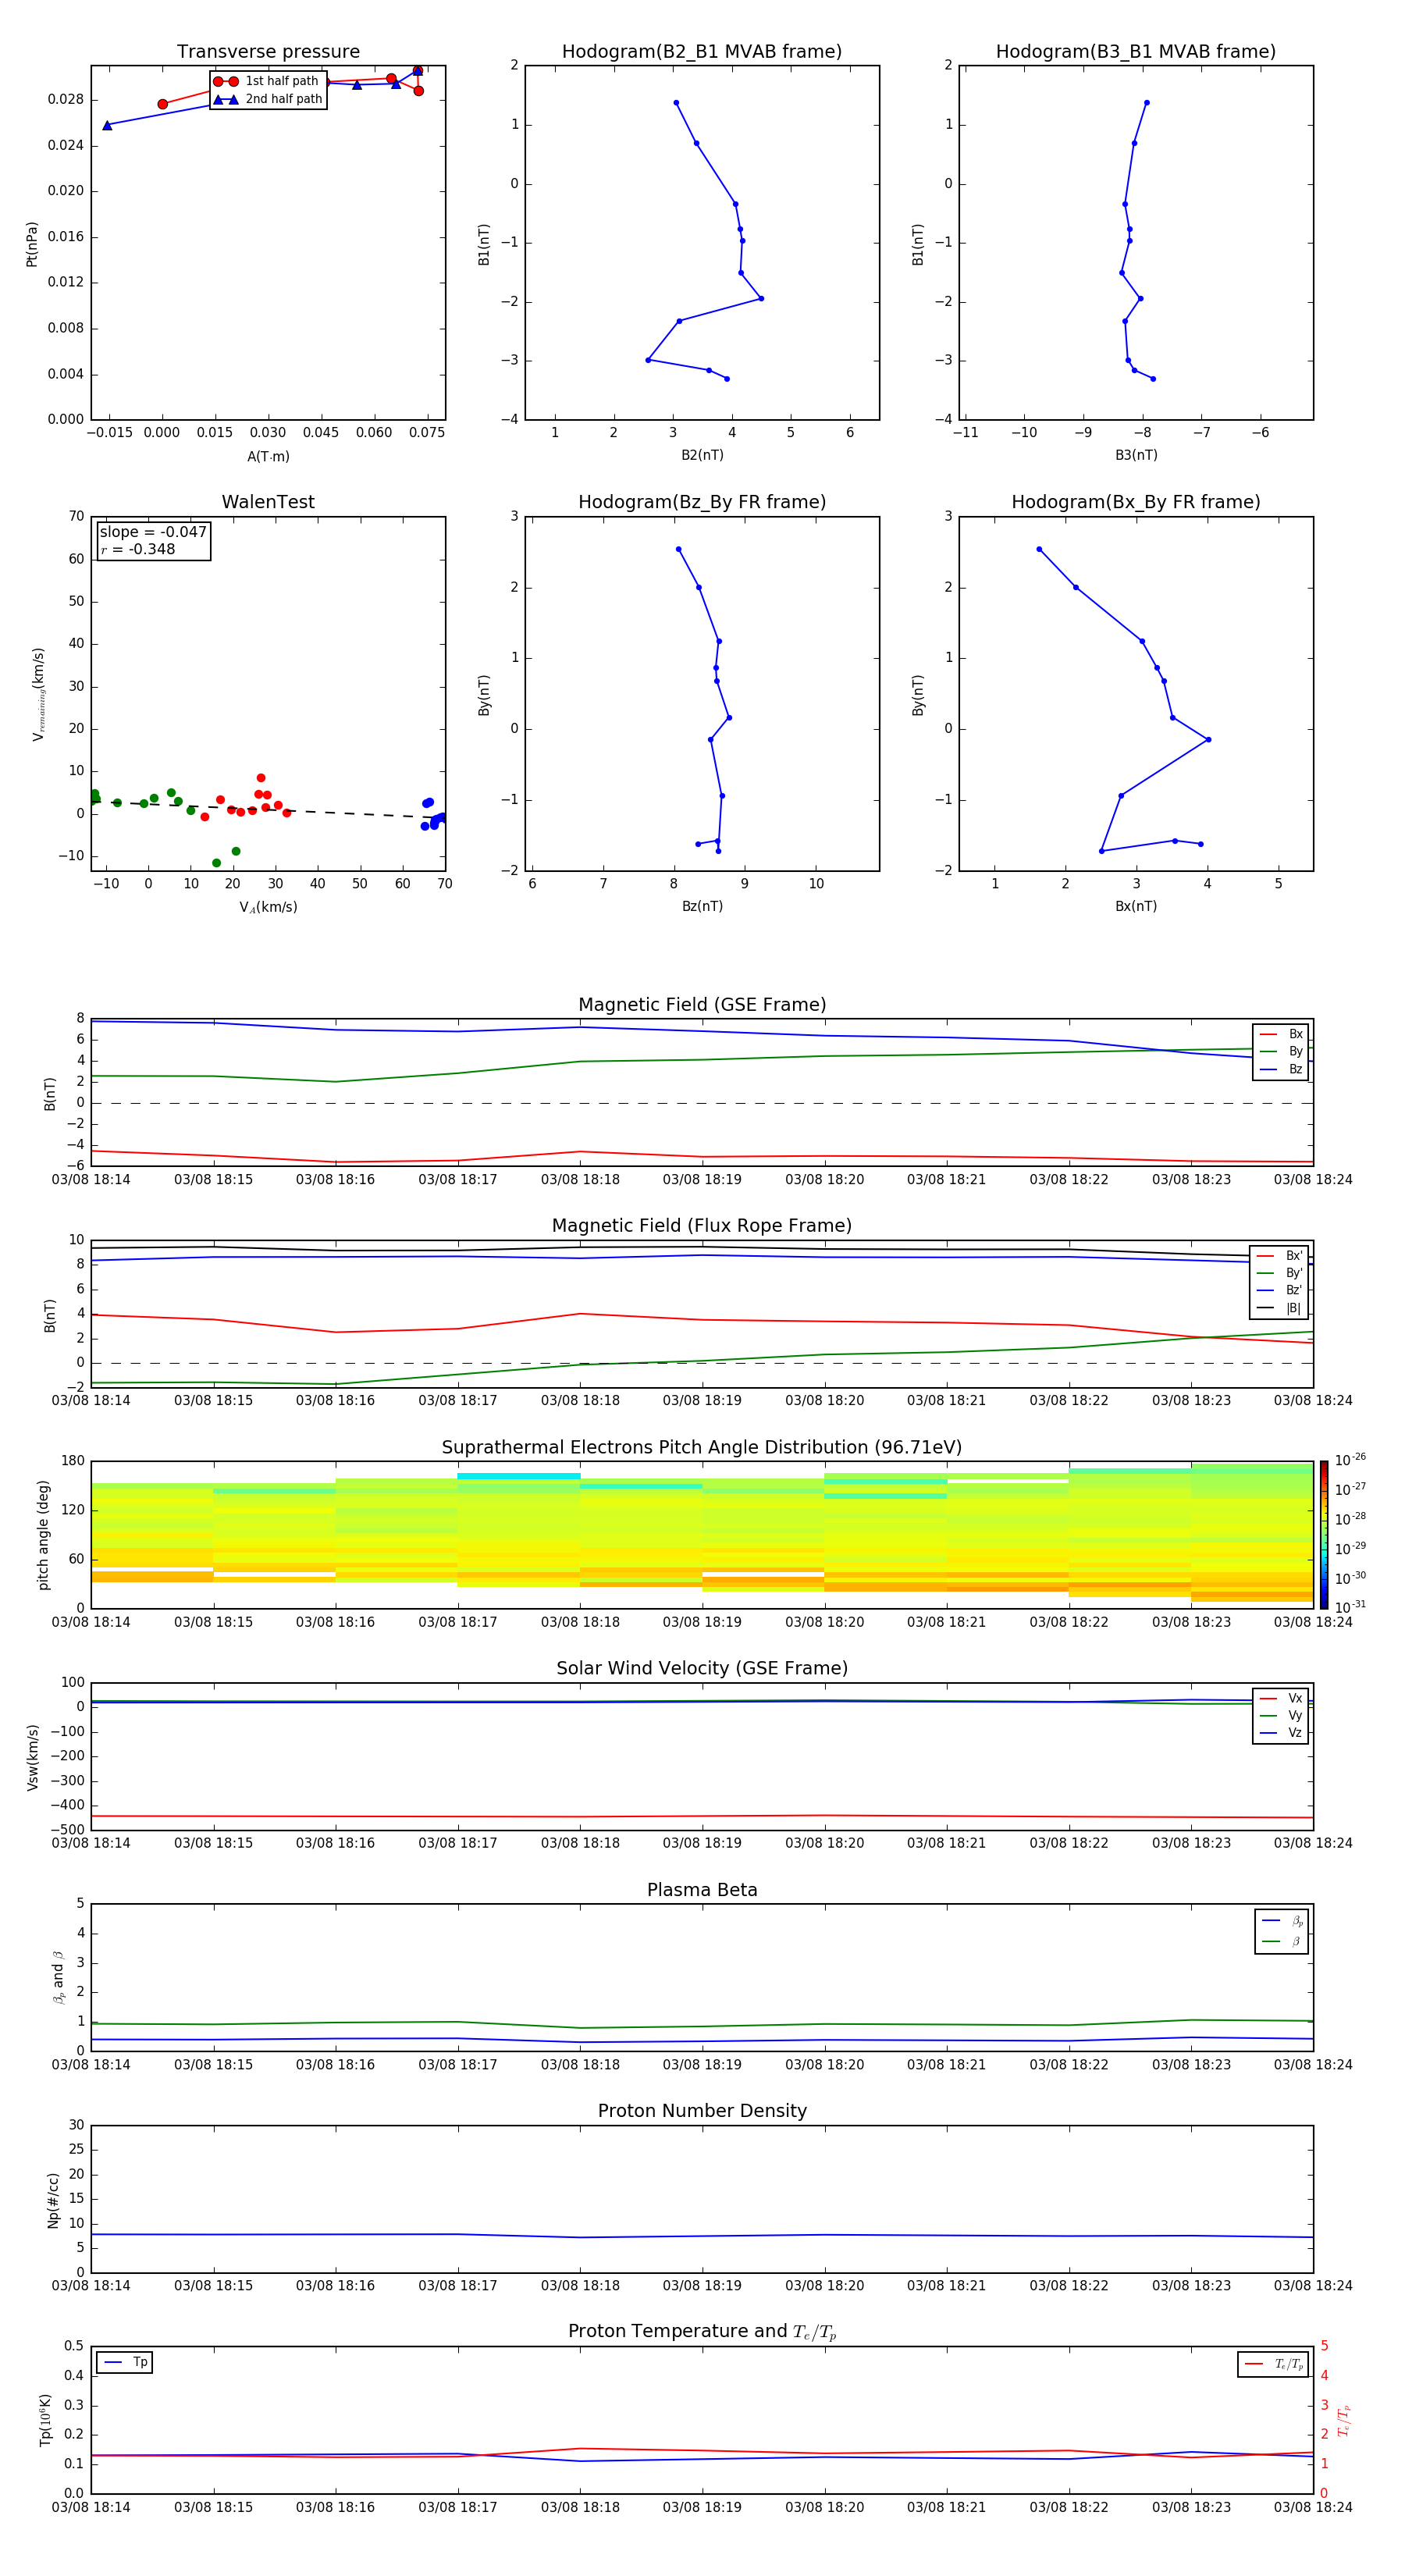Click the 'A(T·m)' x-axis label
Screen dimensions: 1405x2576
[x=268, y=456]
